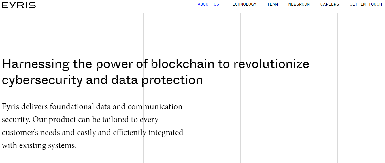Screen dimensions: 385x163
Task: Click the word "communication" in the paragraph
Action: pyautogui.click(x=155, y=107)
